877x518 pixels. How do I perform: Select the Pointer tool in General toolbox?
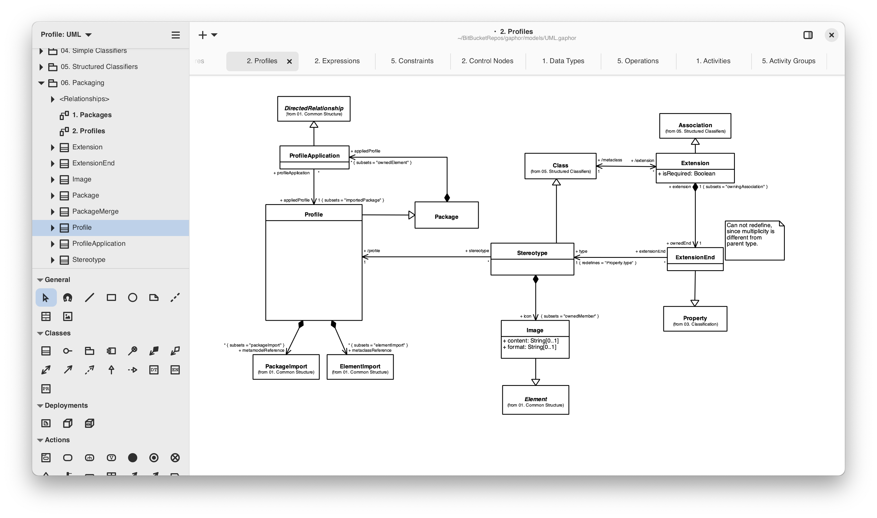click(46, 298)
